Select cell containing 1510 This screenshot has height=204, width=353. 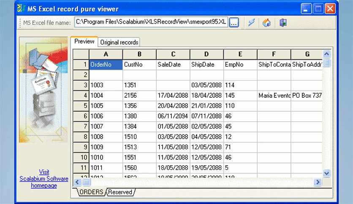click(x=139, y=137)
